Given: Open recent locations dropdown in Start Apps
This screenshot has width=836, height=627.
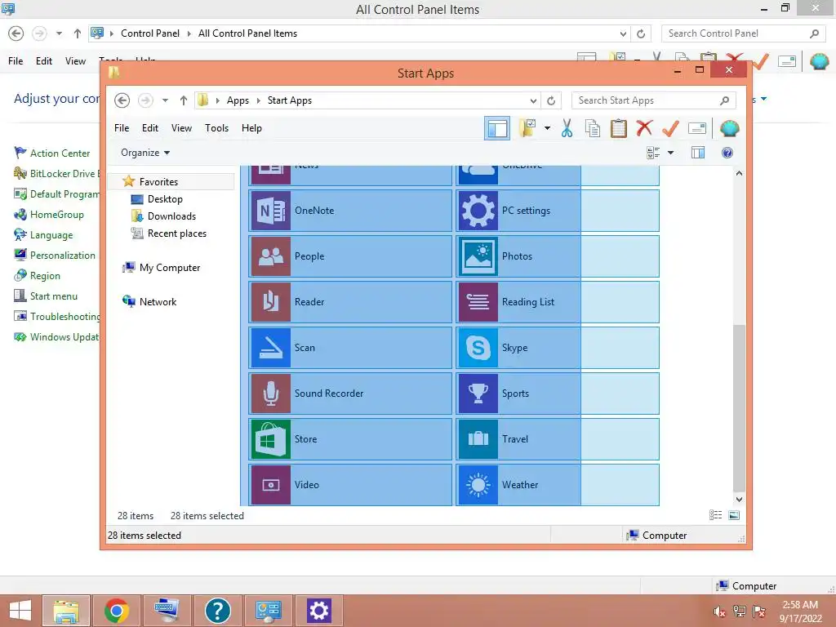Looking at the screenshot, I should (165, 100).
